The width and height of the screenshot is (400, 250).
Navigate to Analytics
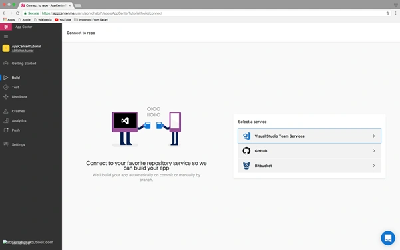click(x=19, y=121)
